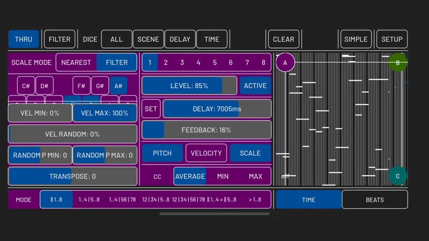The width and height of the screenshot is (429, 241).
Task: Toggle the VELOCITY button
Action: 206,153
